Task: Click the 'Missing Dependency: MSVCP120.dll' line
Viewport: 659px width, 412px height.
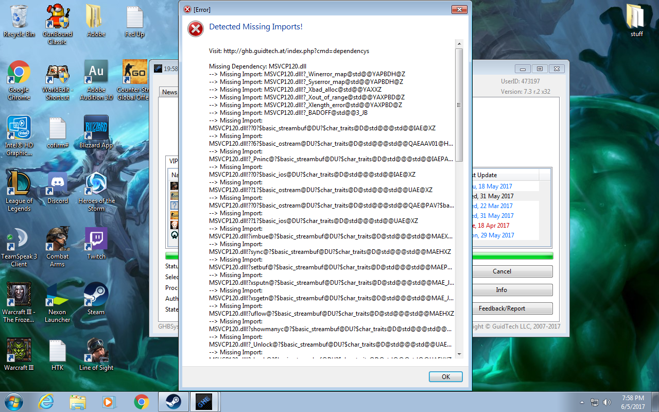Action: [x=258, y=66]
